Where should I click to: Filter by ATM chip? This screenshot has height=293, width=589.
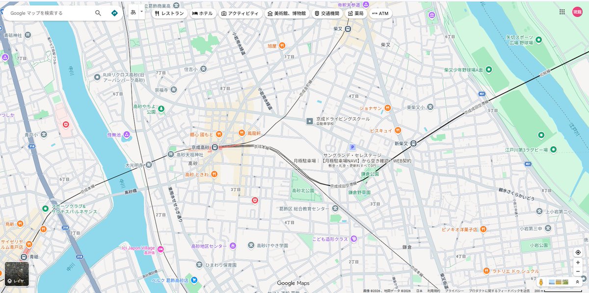[x=380, y=13]
